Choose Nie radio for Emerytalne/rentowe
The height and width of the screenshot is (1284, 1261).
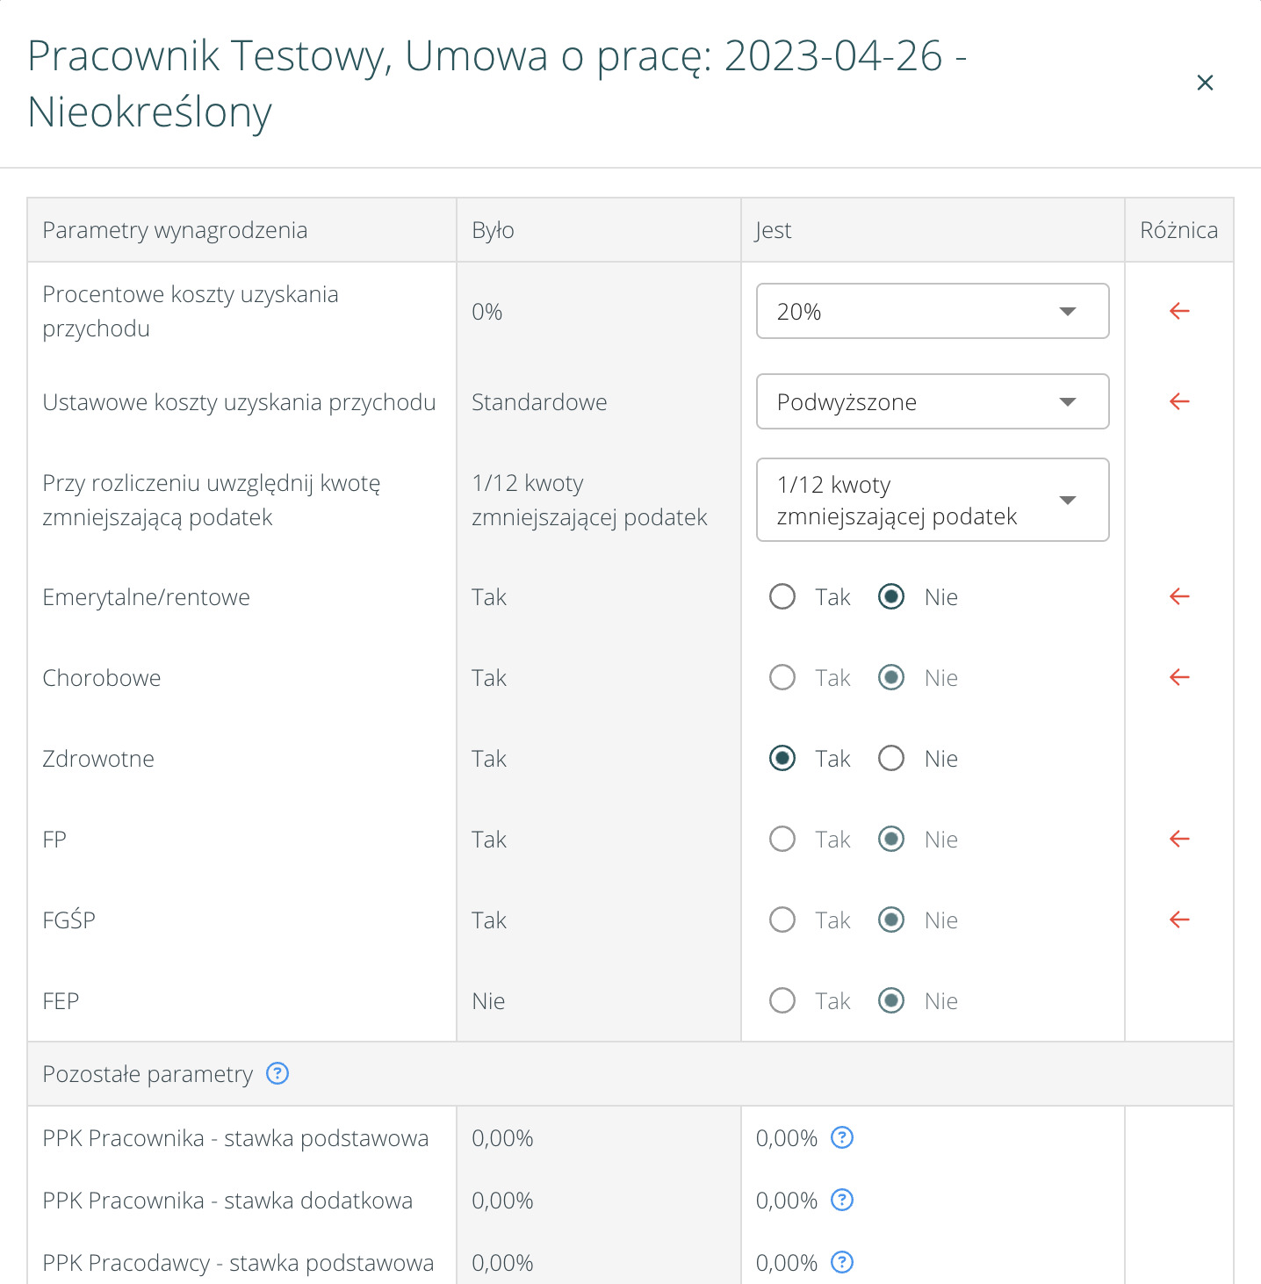point(891,597)
